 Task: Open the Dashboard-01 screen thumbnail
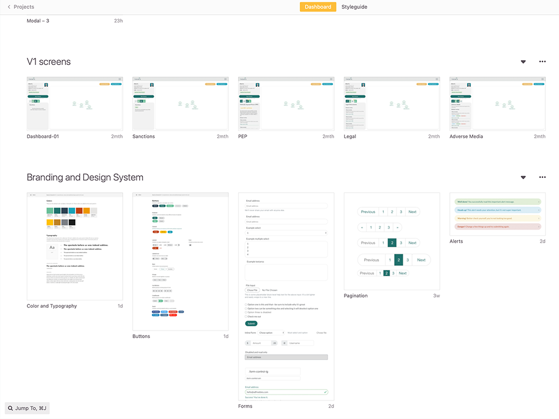(75, 104)
